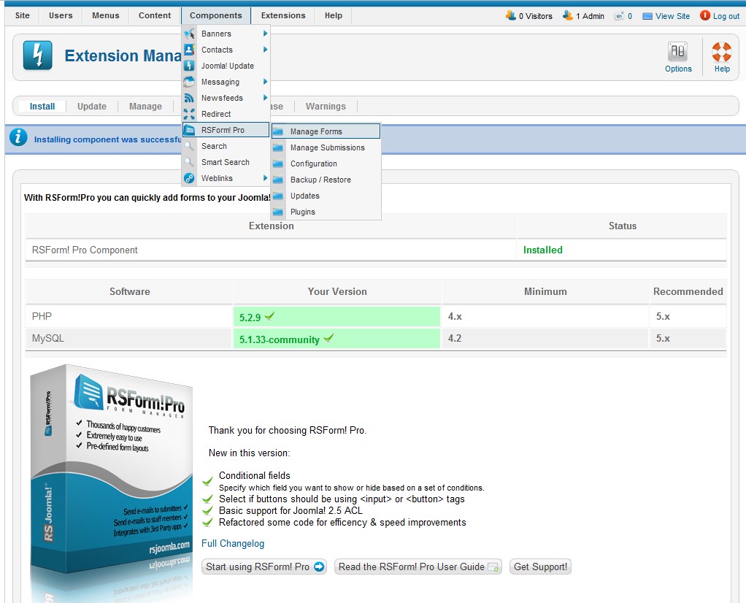The width and height of the screenshot is (746, 603).
Task: Select Plugins submenu entry
Action: coord(326,212)
